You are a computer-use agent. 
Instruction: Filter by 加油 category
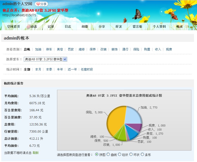pyautogui.click(x=38, y=49)
